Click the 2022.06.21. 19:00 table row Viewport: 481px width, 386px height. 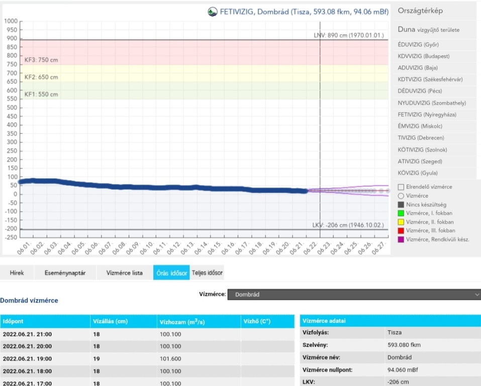[146, 359]
